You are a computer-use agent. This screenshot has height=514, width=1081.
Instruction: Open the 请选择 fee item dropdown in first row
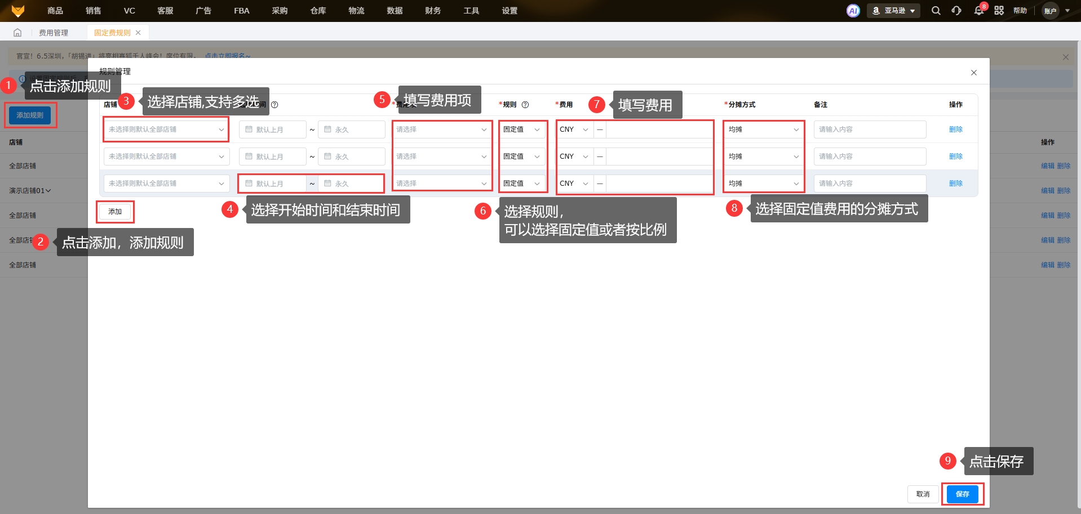pyautogui.click(x=442, y=129)
